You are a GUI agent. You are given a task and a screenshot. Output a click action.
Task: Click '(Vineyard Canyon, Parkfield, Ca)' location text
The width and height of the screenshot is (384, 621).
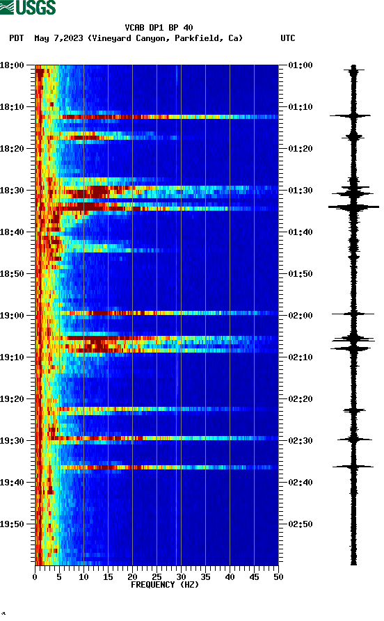click(166, 38)
